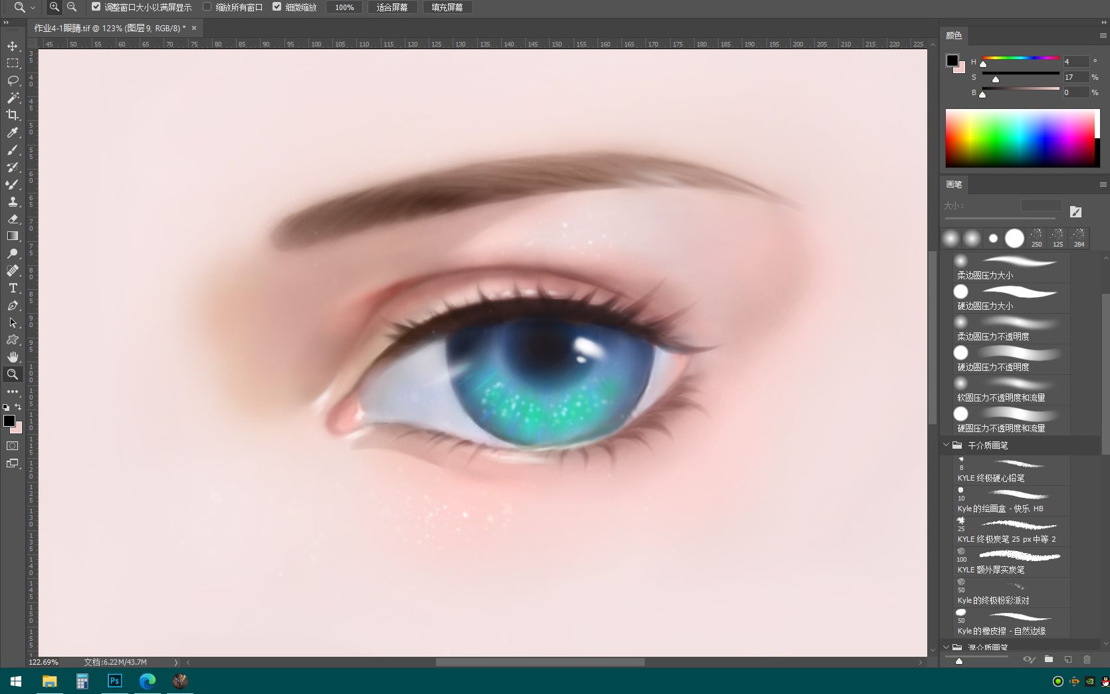Toggle the Brush Settings panel button
Screen dimensions: 1110x694
[x=1075, y=212]
